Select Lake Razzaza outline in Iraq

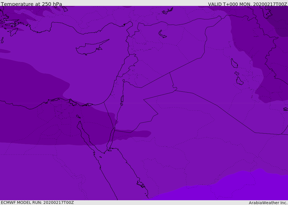coord(239,81)
